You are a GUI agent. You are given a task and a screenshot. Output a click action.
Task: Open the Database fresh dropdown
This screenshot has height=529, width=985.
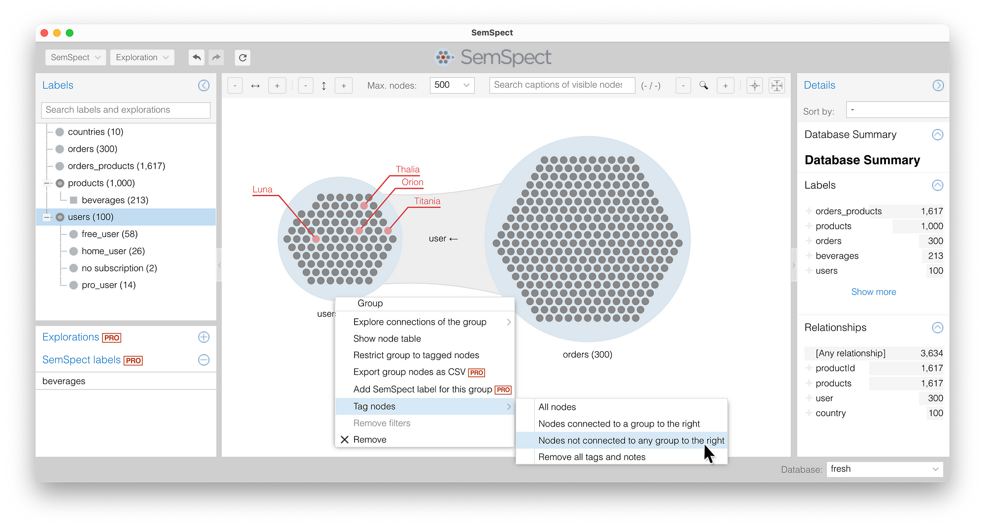tap(885, 469)
